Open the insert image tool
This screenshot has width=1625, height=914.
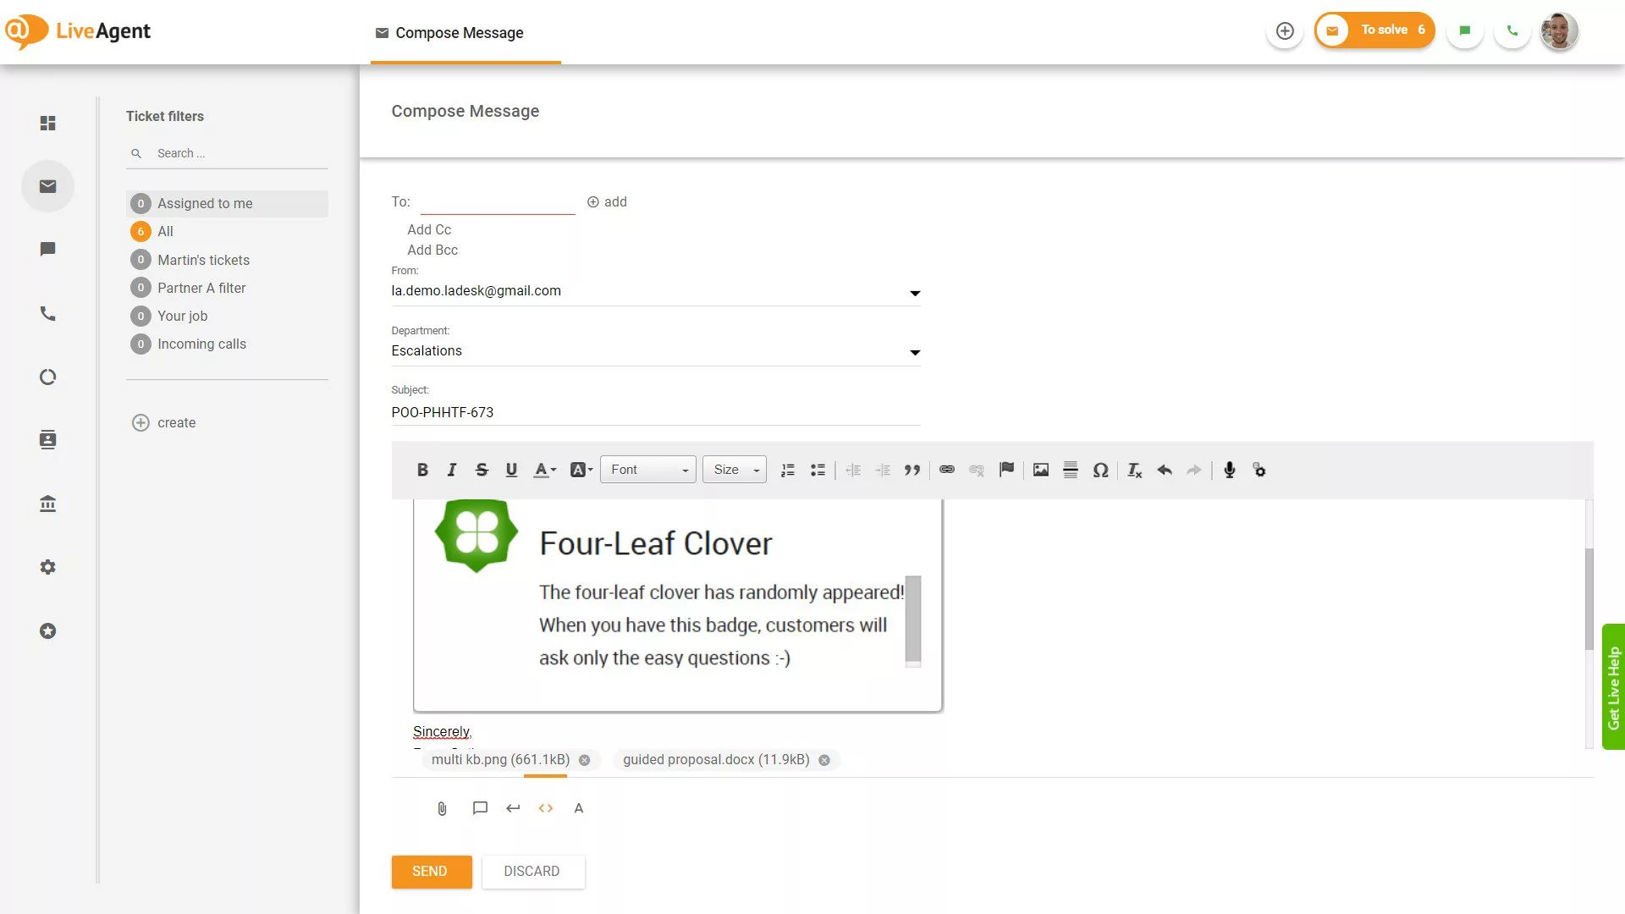pos(1040,470)
